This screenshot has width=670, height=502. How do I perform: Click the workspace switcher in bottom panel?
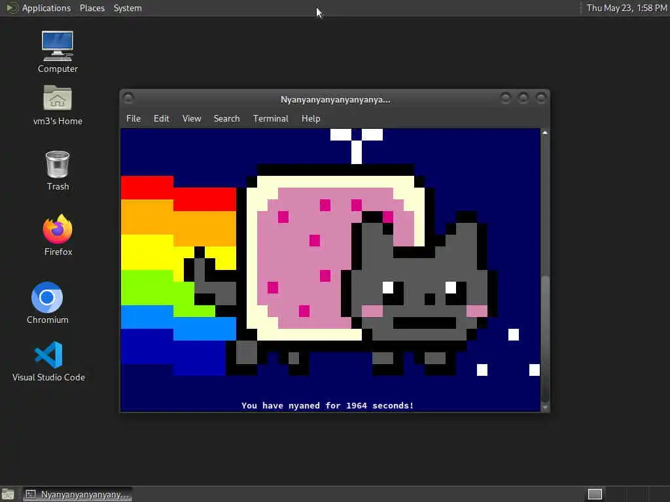[595, 494]
